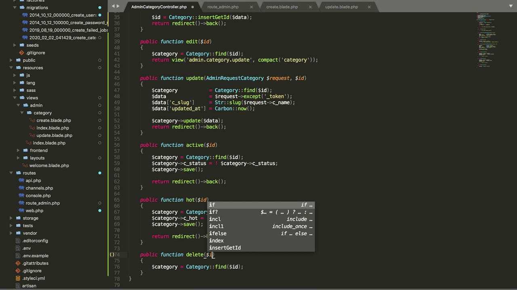The width and height of the screenshot is (517, 290).
Task: Close the unsaved AdminCategoryController.php tab via its dot
Action: pyautogui.click(x=192, y=7)
